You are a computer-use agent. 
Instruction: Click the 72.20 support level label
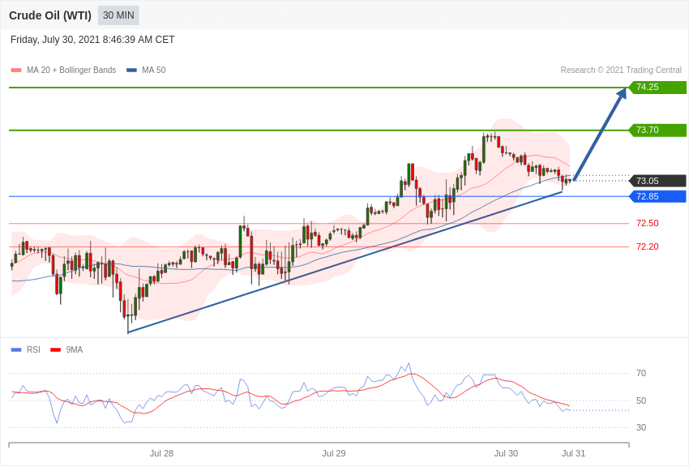pyautogui.click(x=648, y=247)
